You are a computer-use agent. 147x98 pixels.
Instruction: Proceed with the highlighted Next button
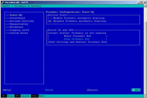(x=136, y=90)
